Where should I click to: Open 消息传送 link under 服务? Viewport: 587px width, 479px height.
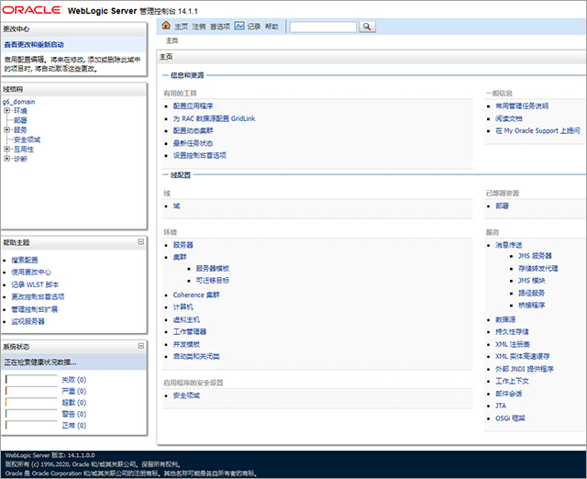pos(509,245)
